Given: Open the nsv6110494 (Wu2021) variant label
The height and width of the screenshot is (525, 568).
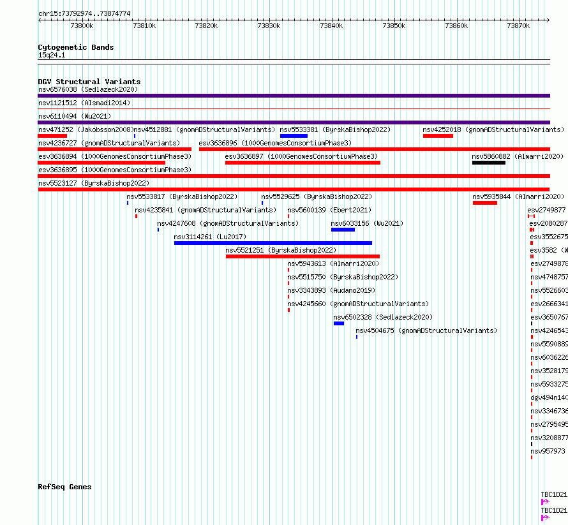Looking at the screenshot, I should coord(75,116).
